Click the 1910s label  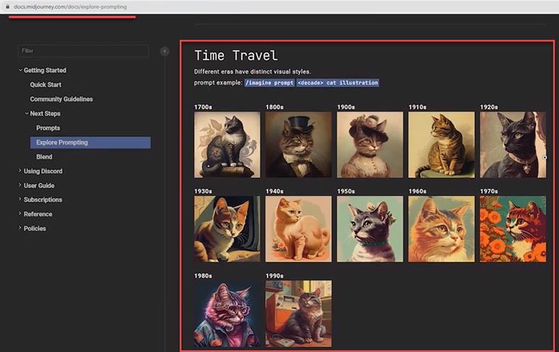point(417,107)
